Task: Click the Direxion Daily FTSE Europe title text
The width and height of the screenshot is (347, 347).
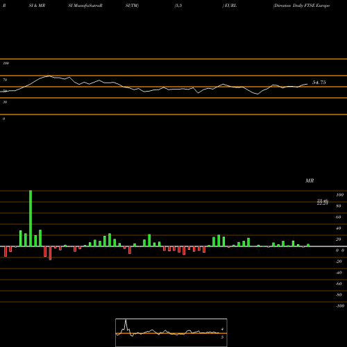Action: [x=301, y=6]
